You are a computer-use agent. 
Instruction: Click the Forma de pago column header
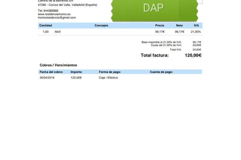110,72
